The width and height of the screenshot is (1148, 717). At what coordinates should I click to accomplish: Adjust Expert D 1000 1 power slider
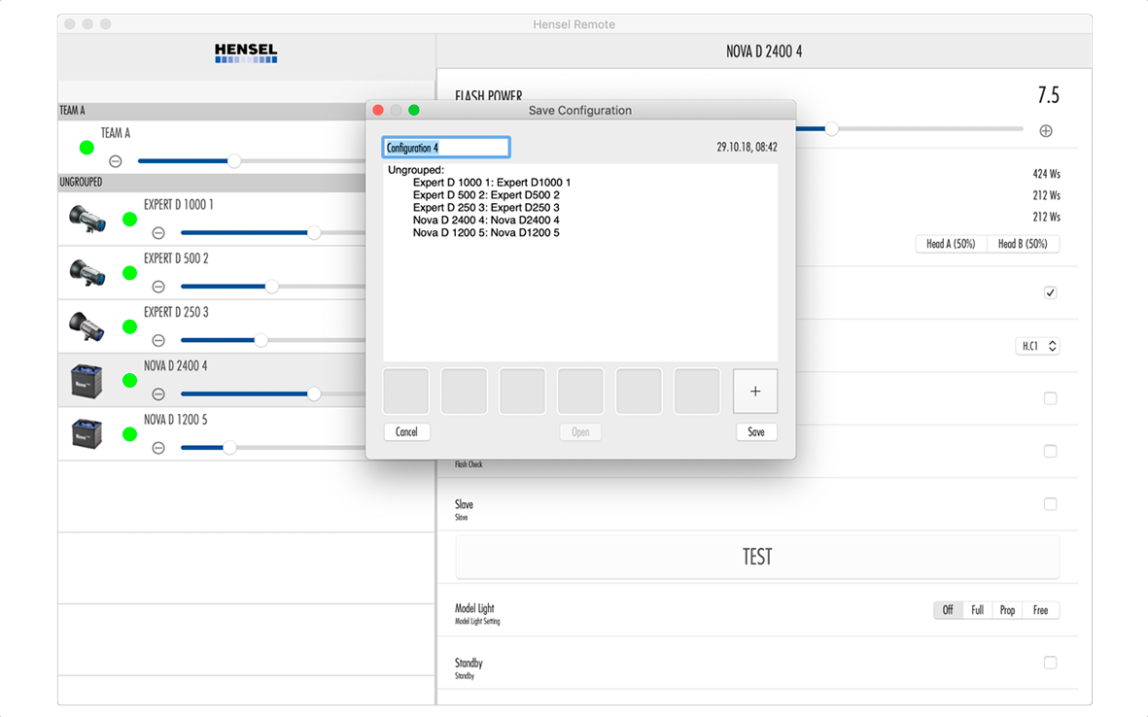314,232
